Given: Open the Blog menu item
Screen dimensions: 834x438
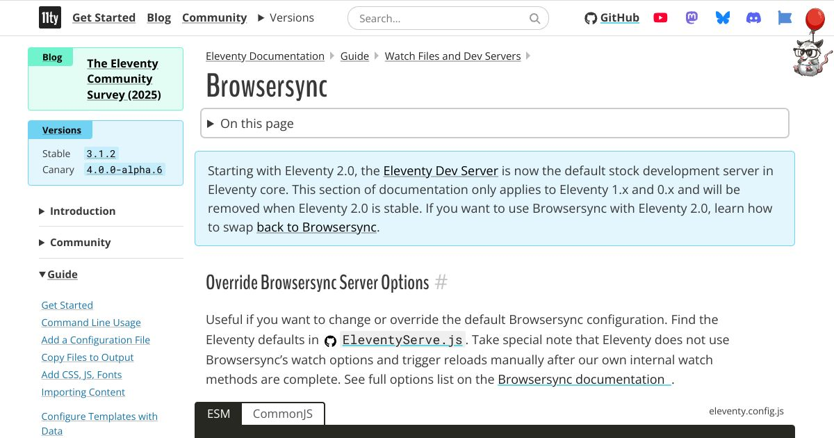Looking at the screenshot, I should click(158, 18).
